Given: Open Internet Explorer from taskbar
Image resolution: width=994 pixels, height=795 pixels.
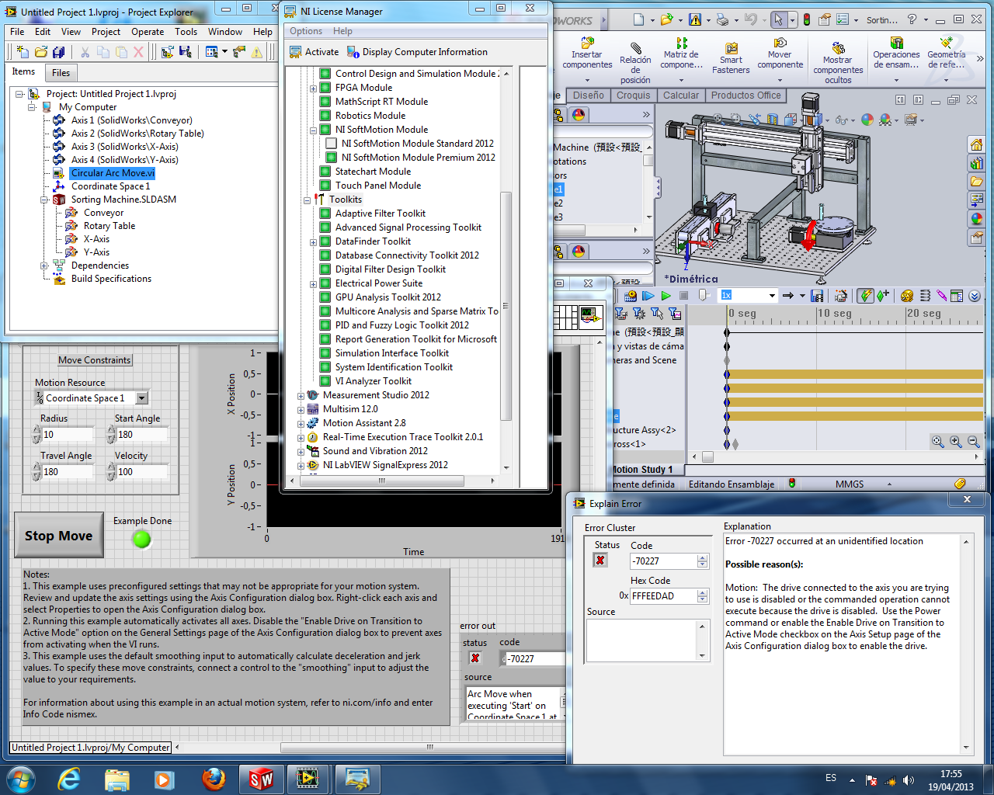Looking at the screenshot, I should click(x=69, y=779).
